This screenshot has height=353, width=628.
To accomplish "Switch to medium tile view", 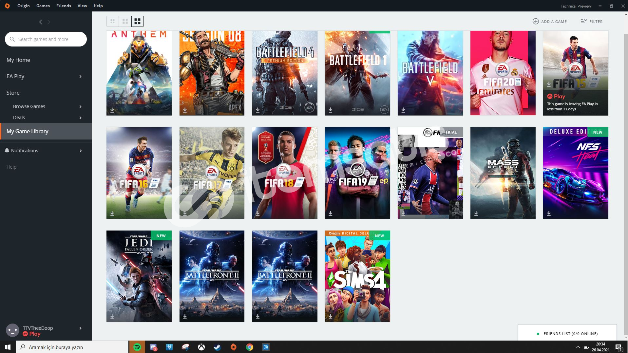I will pyautogui.click(x=125, y=21).
